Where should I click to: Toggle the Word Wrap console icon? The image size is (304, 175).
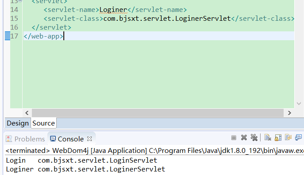coord(288,137)
